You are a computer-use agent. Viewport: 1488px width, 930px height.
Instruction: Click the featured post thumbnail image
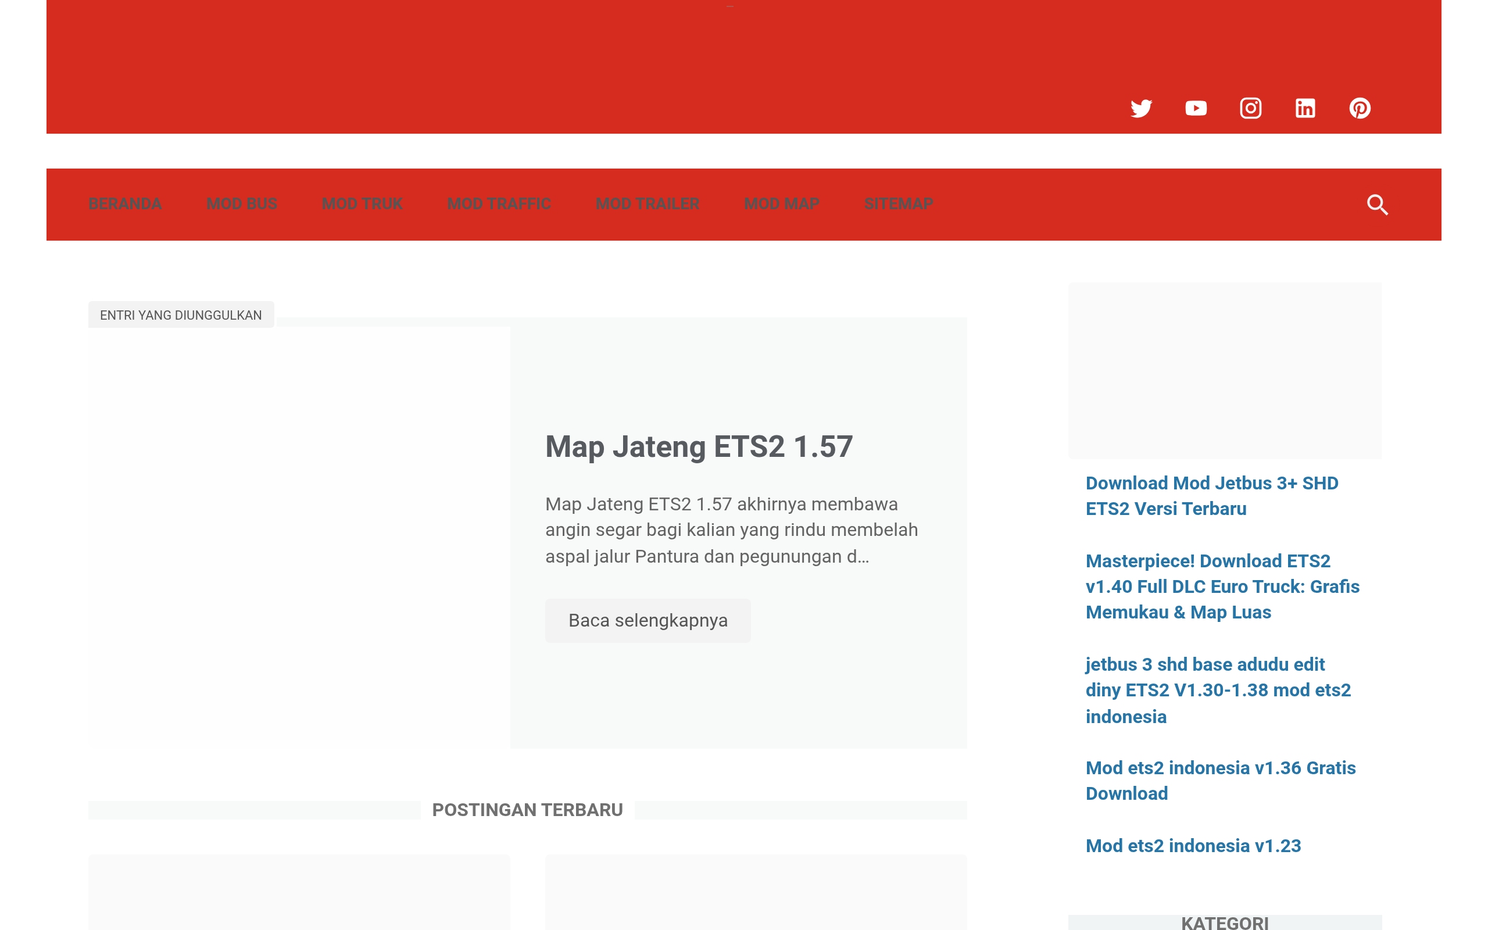click(x=299, y=537)
